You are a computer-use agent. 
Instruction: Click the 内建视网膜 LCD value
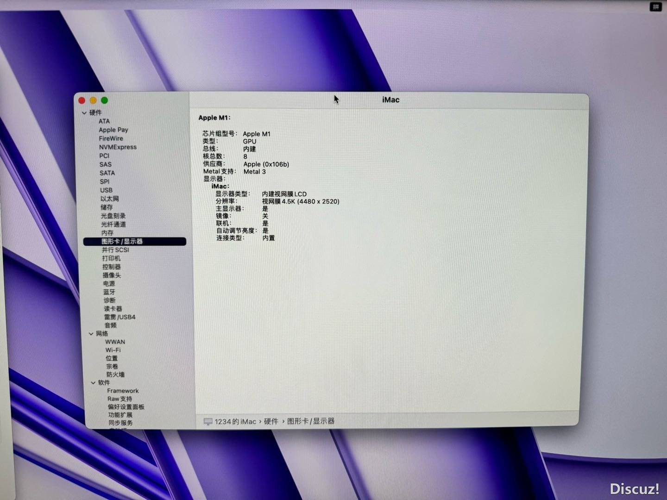click(284, 194)
